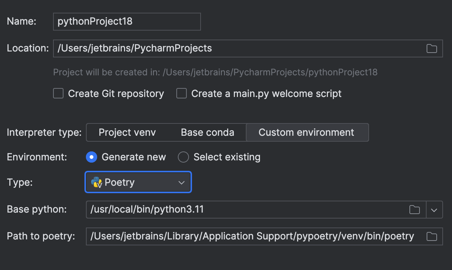Click the chevron inside the Type selector
Image resolution: width=452 pixels, height=270 pixels.
[x=182, y=182]
